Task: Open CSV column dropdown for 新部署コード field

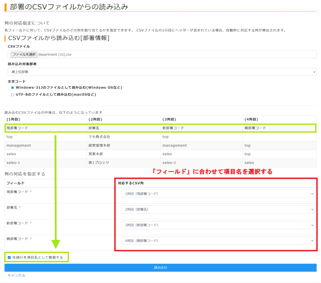Action: click(x=218, y=225)
